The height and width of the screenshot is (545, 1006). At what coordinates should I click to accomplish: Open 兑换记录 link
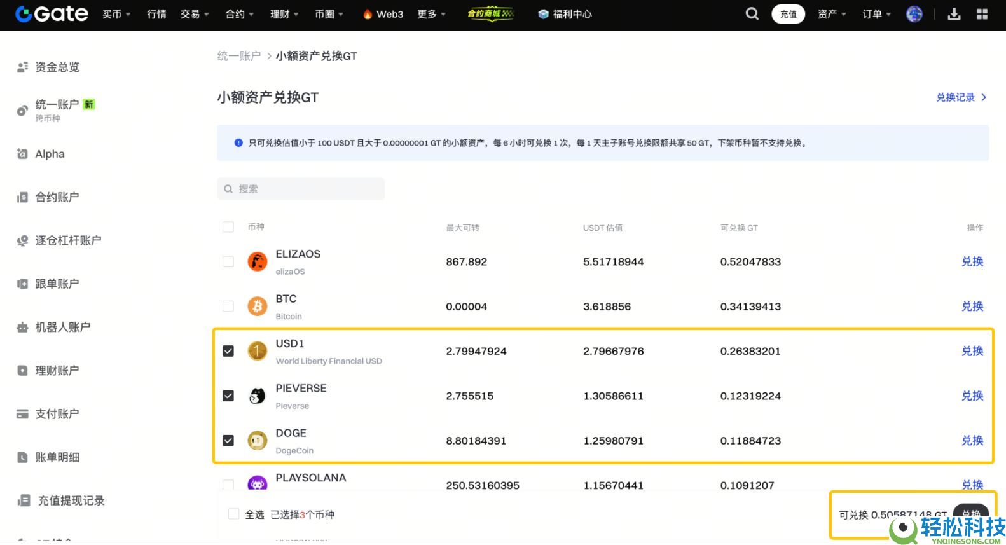[961, 97]
